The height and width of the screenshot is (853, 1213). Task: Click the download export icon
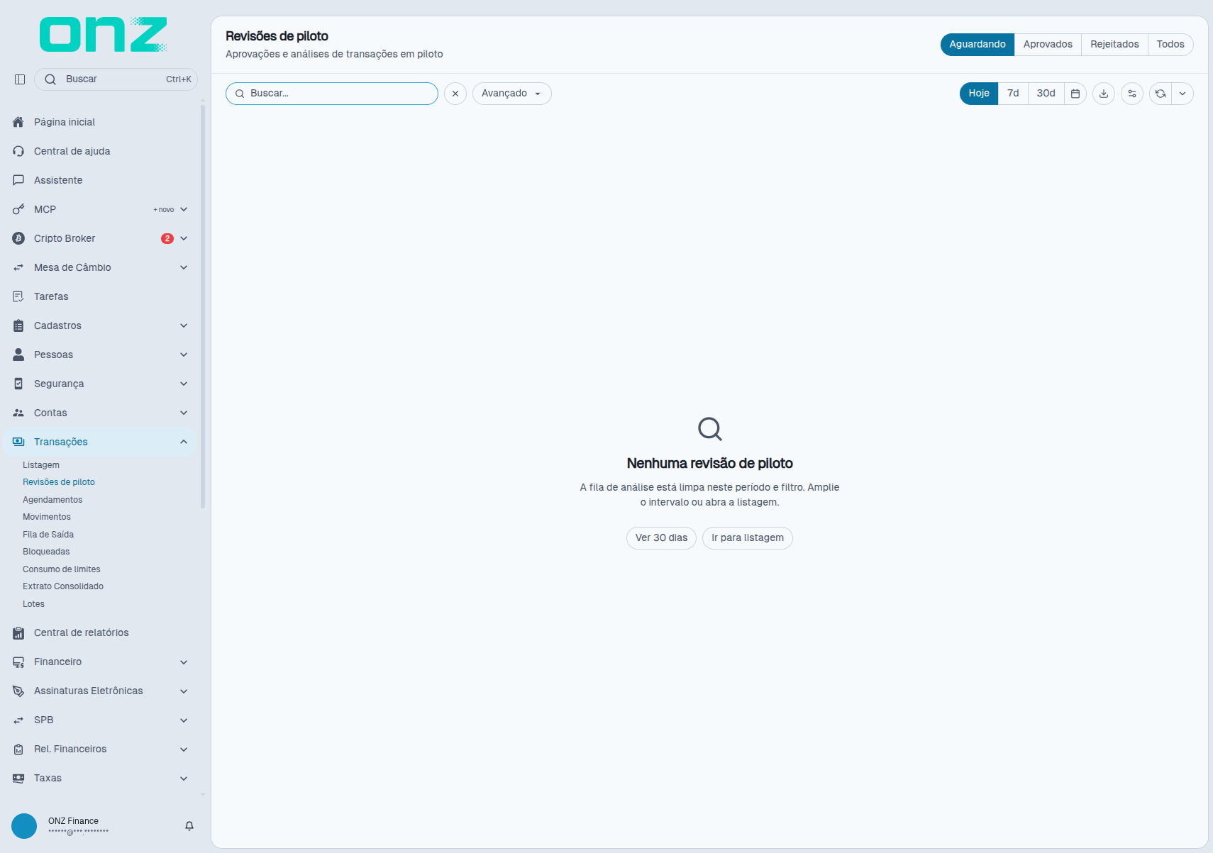click(1104, 94)
